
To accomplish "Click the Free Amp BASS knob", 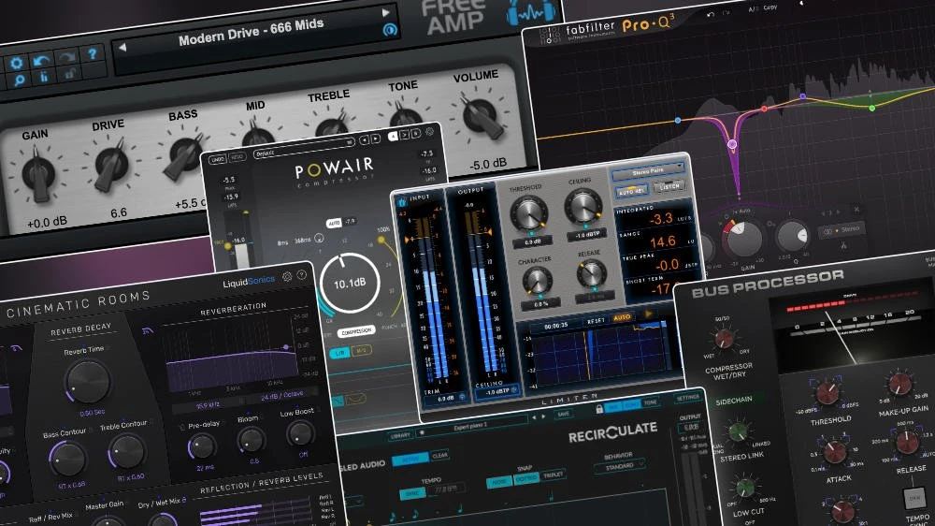I will tap(183, 154).
